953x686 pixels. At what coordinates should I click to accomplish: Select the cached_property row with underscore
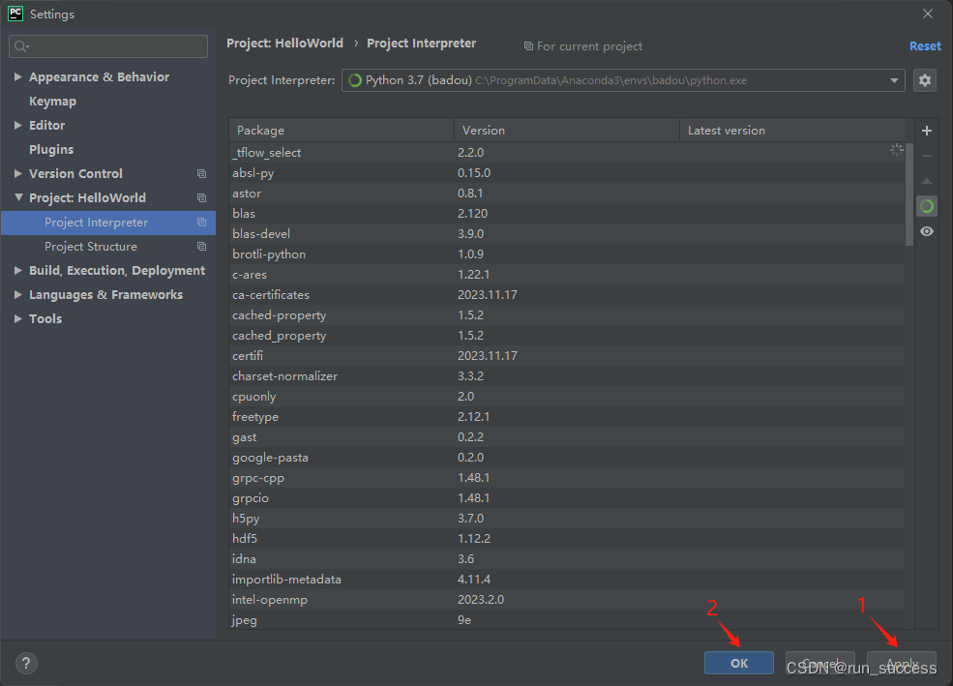(566, 336)
